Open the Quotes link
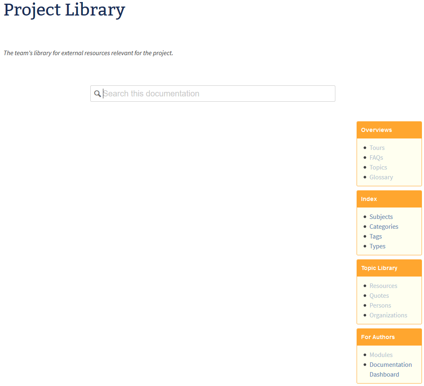424x386 pixels. [379, 296]
